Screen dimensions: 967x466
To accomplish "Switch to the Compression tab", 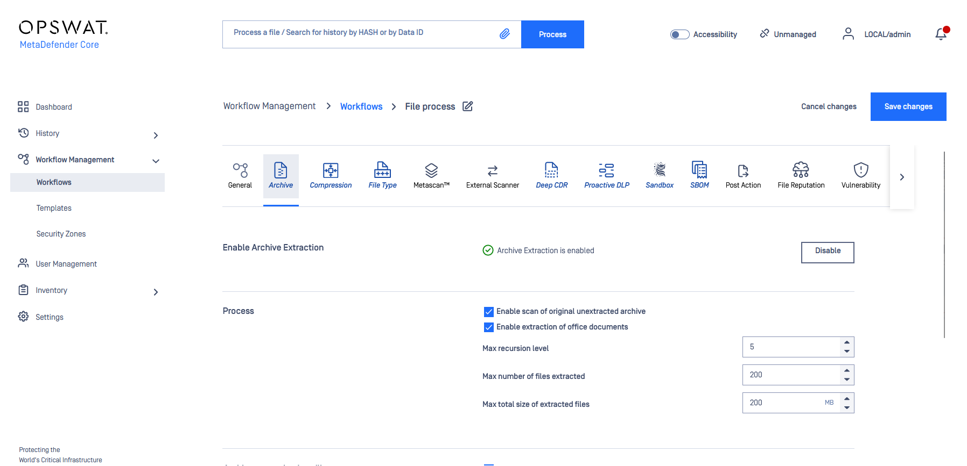I will point(331,176).
